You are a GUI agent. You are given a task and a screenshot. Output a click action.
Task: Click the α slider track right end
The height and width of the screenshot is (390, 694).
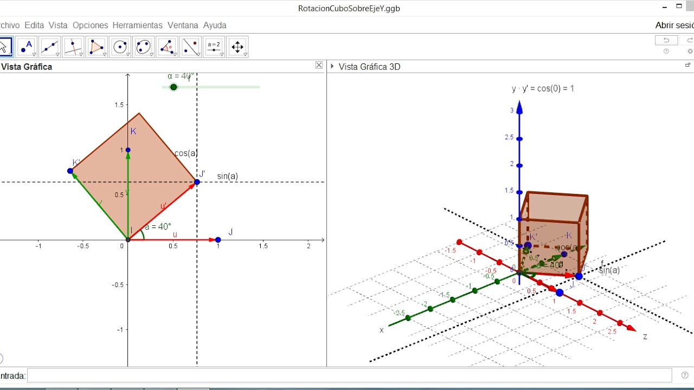pos(259,87)
